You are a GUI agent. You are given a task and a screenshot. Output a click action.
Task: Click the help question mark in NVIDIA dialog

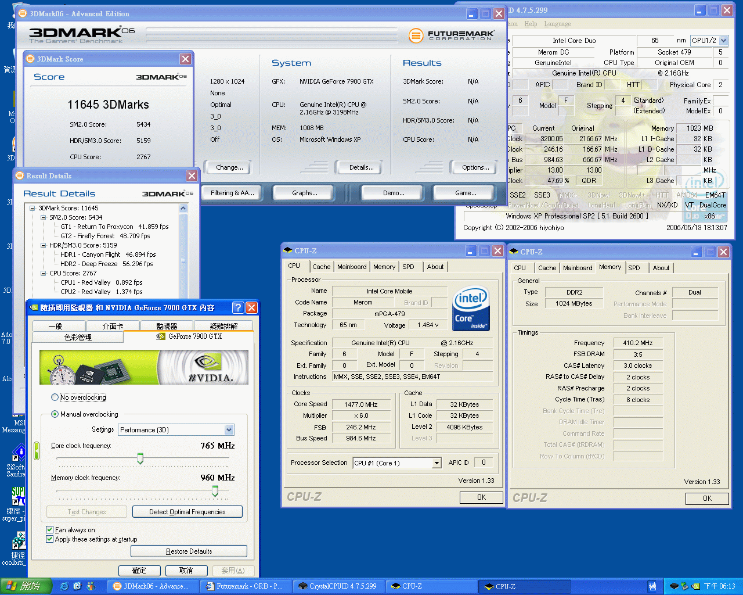point(238,307)
